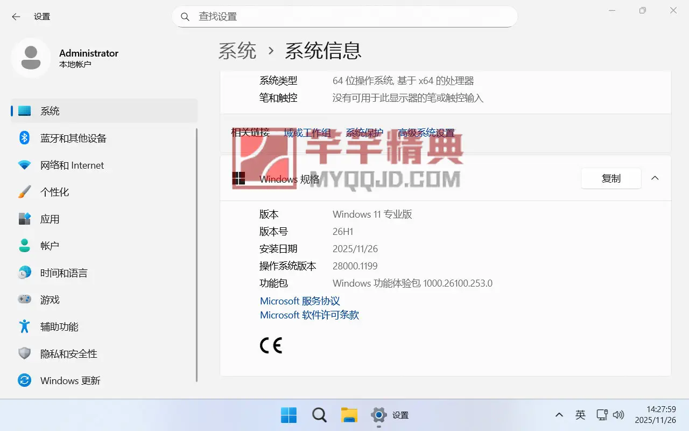Screen dimensions: 689x431
Task: Open Accessibility settings in sidebar
Action: tap(59, 327)
